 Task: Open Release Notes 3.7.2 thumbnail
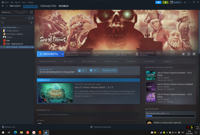click(56, 93)
